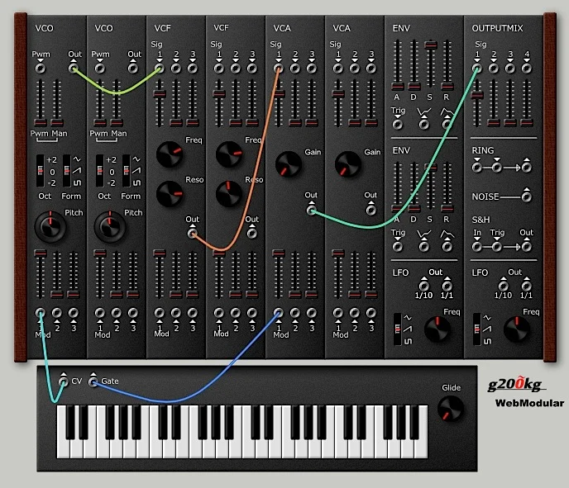569x488 pixels.
Task: Click the S&H Out jack
Action: point(527,247)
